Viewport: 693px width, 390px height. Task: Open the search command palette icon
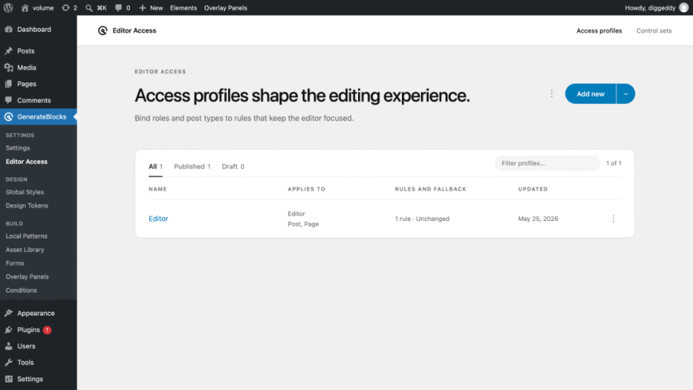(89, 7)
